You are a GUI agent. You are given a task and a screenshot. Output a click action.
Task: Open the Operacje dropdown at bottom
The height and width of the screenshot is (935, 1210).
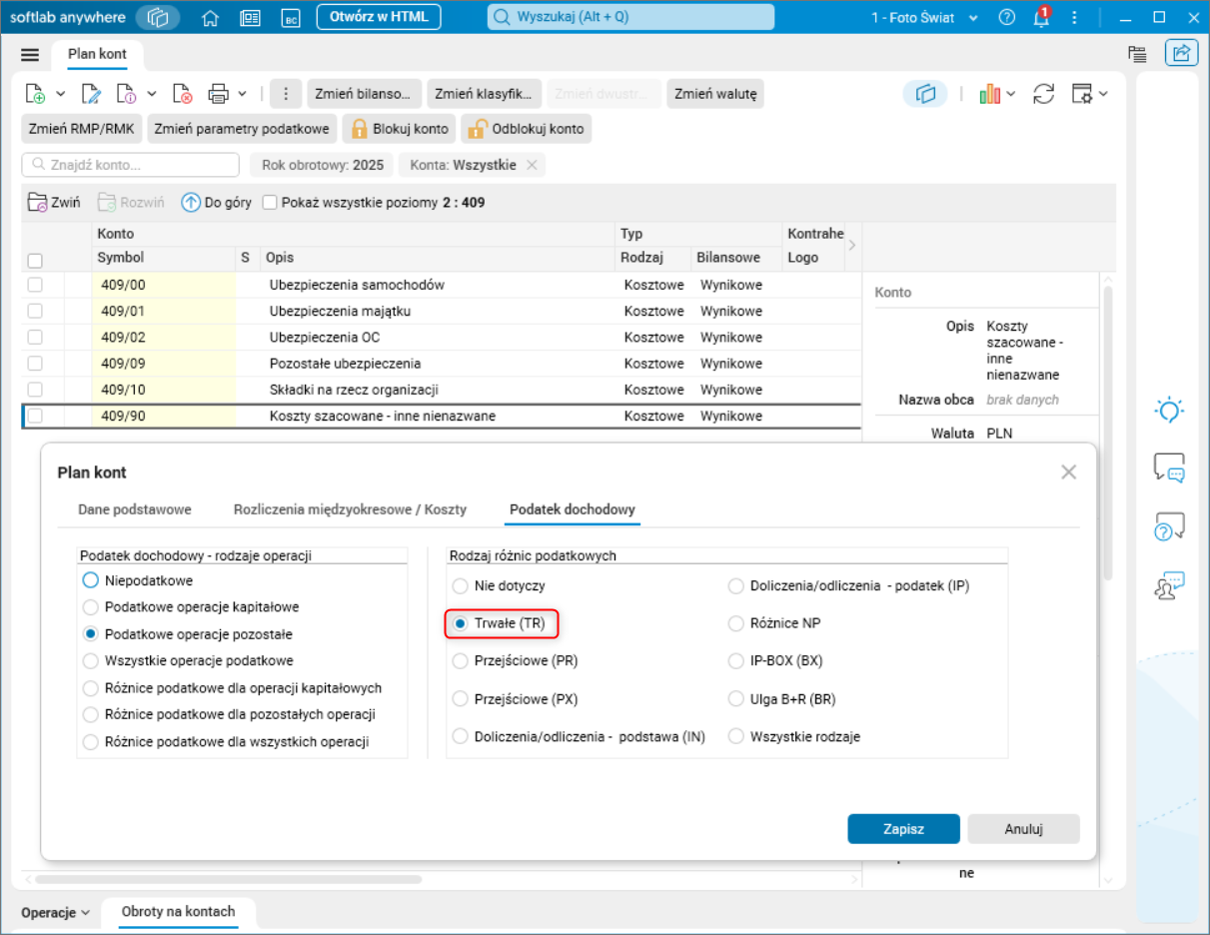pyautogui.click(x=56, y=912)
